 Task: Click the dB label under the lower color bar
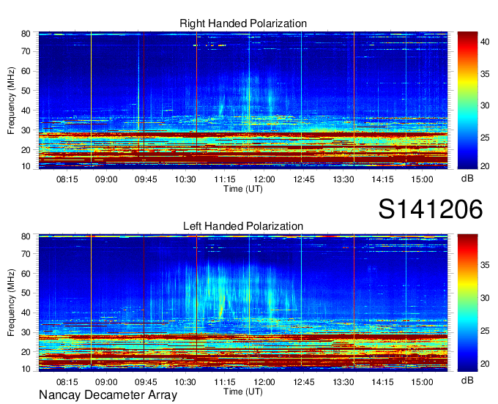point(467,381)
